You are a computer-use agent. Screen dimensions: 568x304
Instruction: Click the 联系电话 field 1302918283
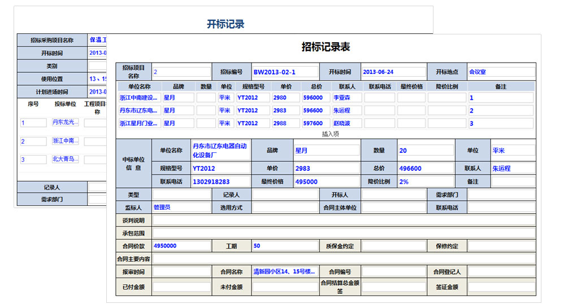tap(220, 182)
